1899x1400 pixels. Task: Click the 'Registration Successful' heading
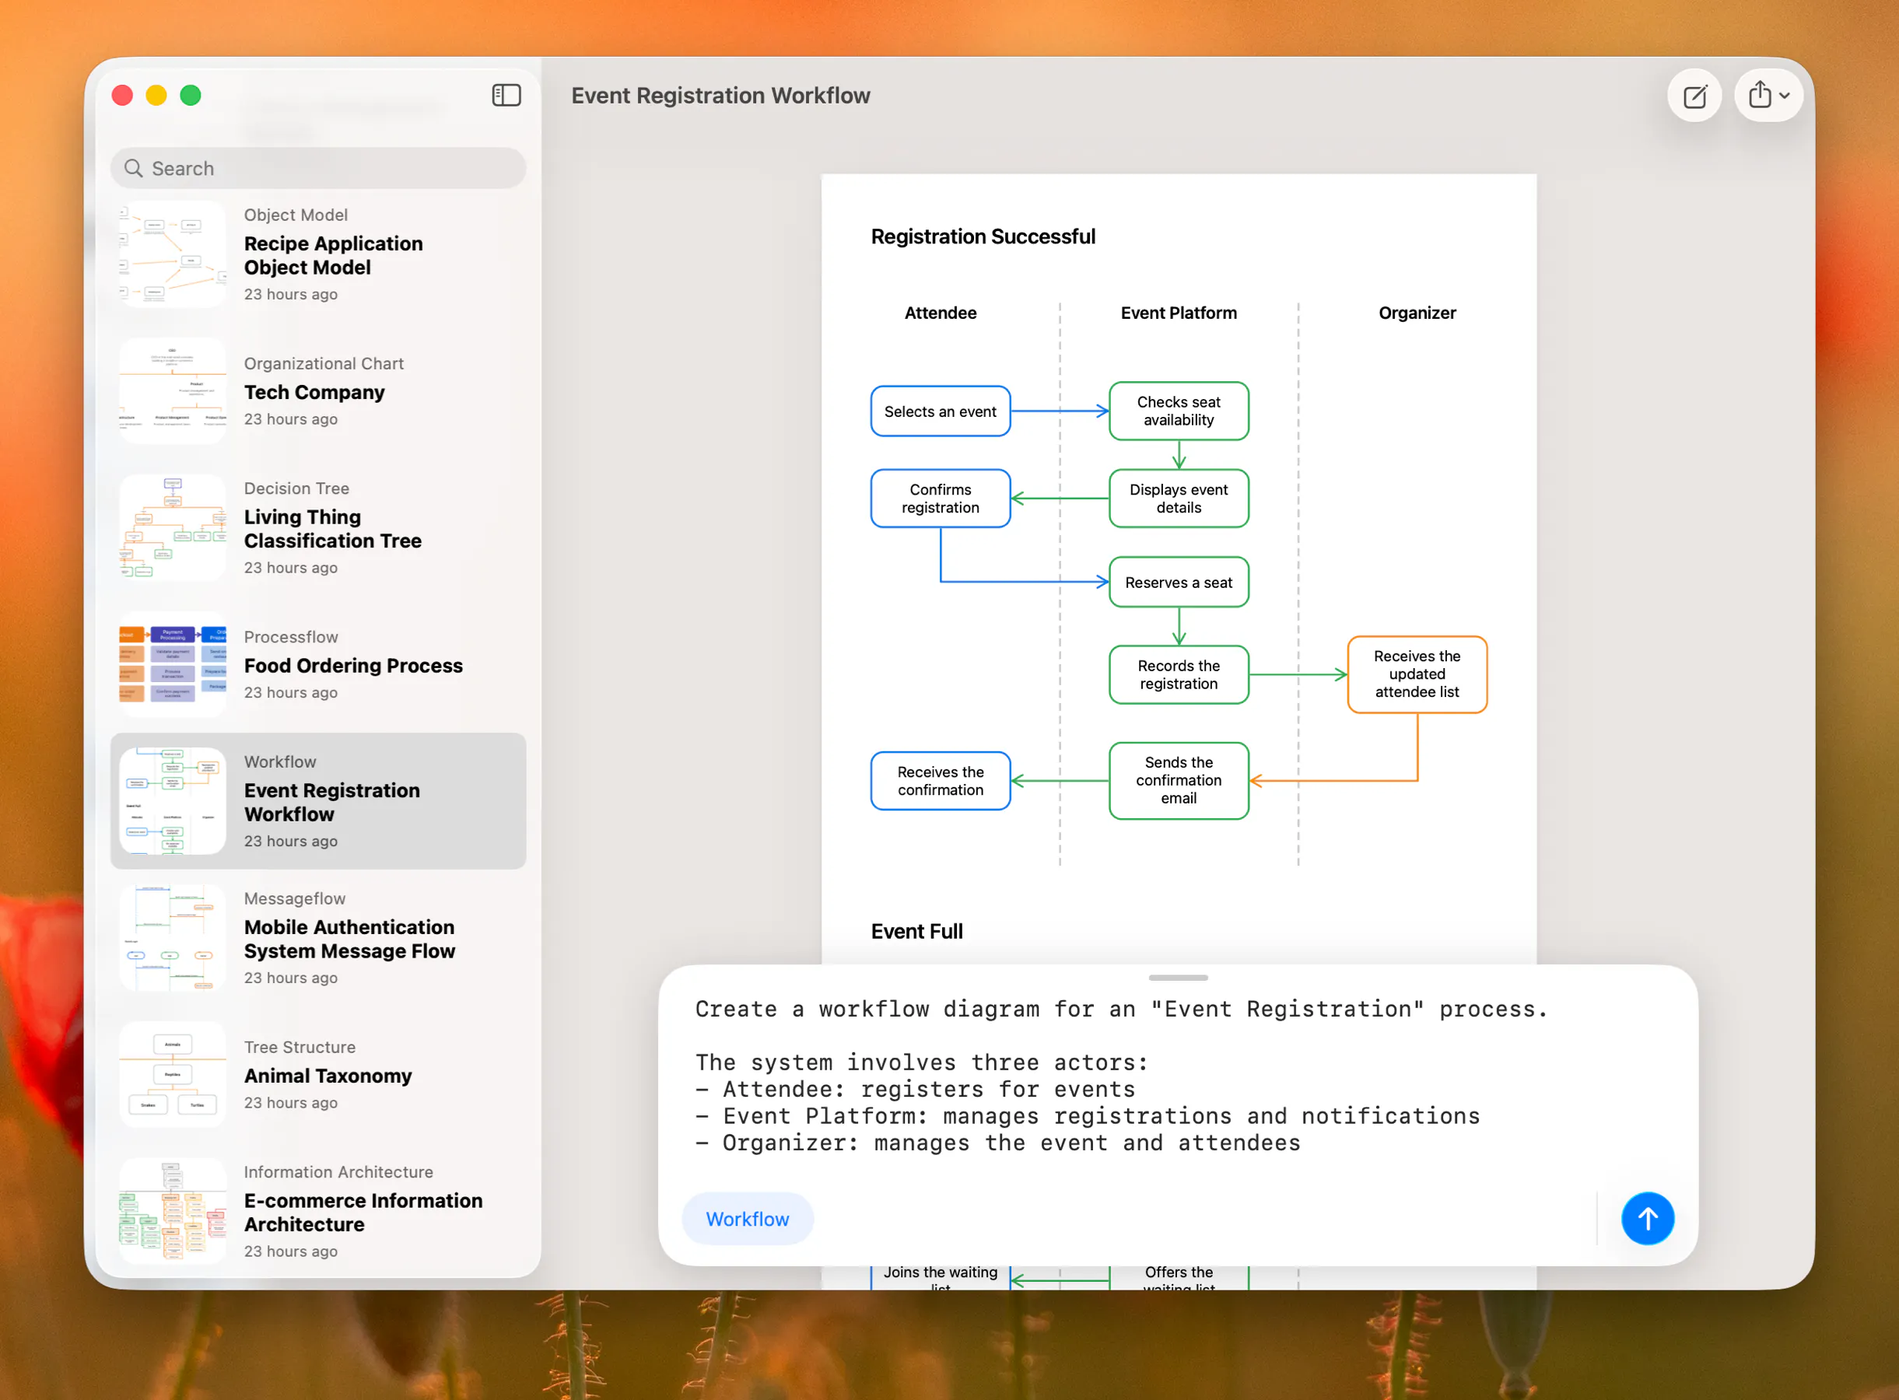(x=983, y=236)
